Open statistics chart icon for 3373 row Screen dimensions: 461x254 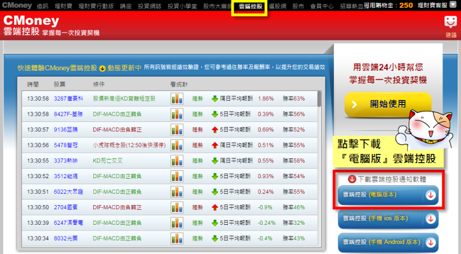click(x=177, y=161)
